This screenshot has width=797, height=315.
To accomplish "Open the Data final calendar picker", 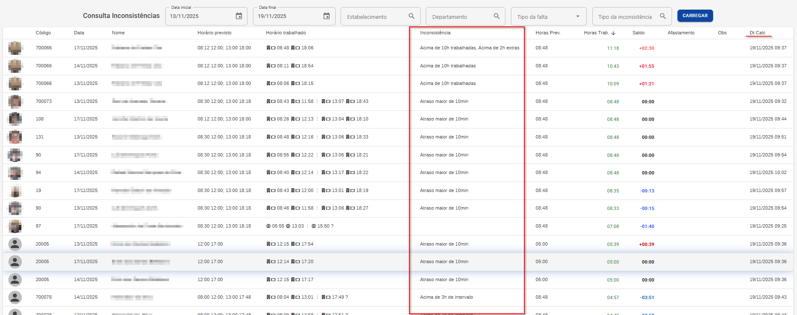I will (326, 16).
